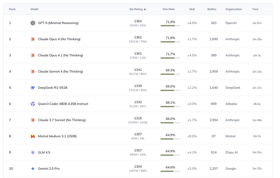This screenshot has width=280, height=178.
Task: Click the Mistral organization cell
Action: tap(230, 136)
